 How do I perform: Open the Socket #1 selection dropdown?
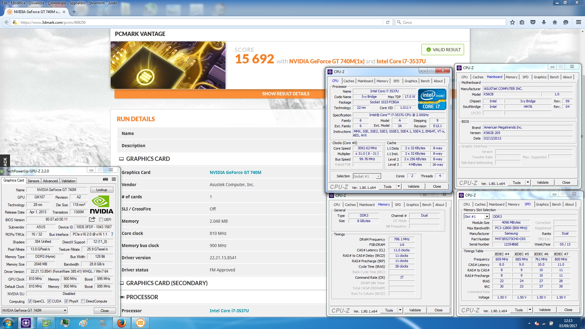tap(367, 176)
